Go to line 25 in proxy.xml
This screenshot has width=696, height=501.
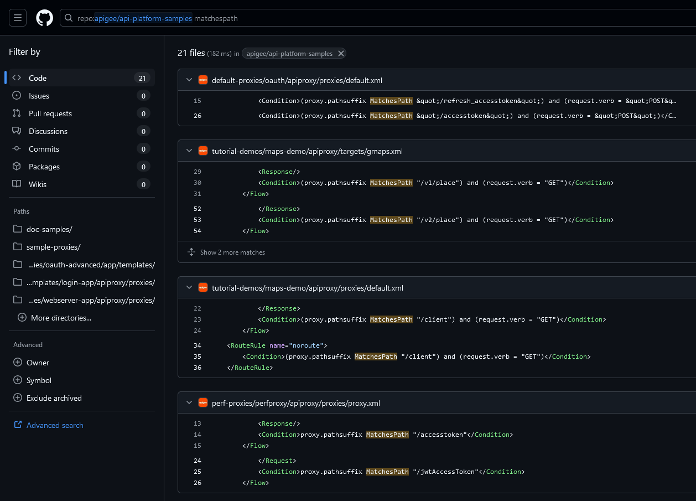(198, 472)
